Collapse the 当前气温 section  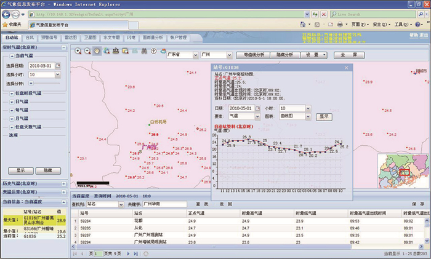(x=12, y=55)
